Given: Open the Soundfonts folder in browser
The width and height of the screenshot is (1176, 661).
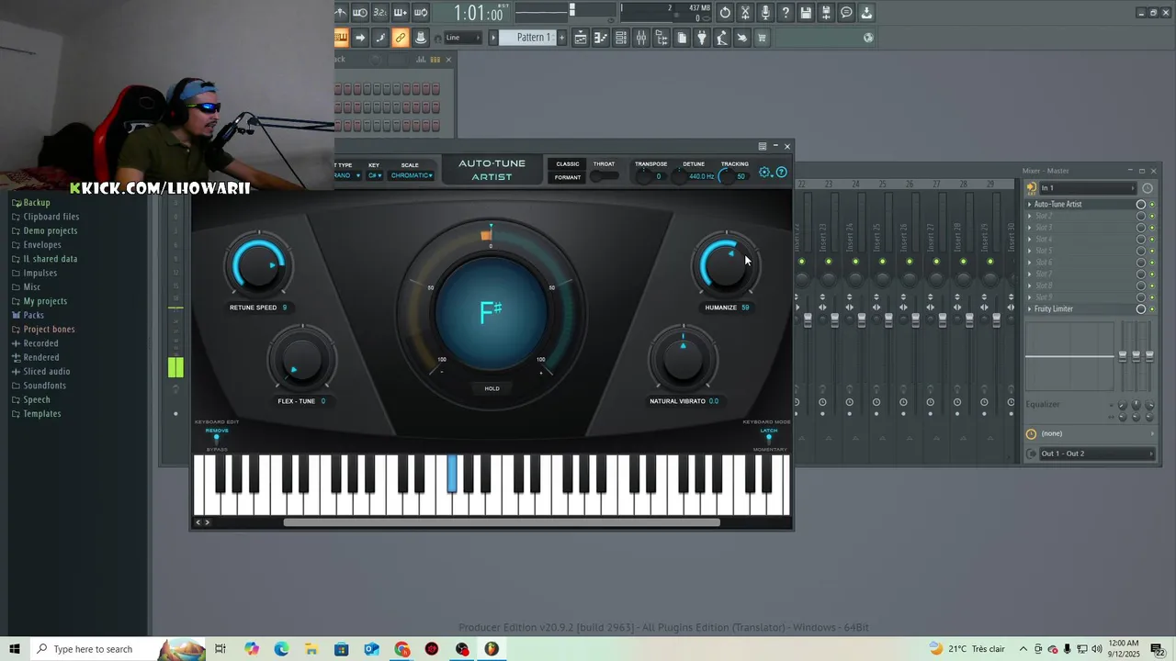Looking at the screenshot, I should (x=44, y=386).
